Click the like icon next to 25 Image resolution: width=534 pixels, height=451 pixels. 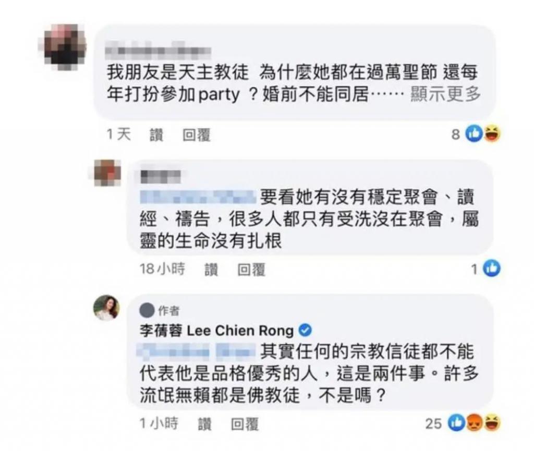pos(457,423)
